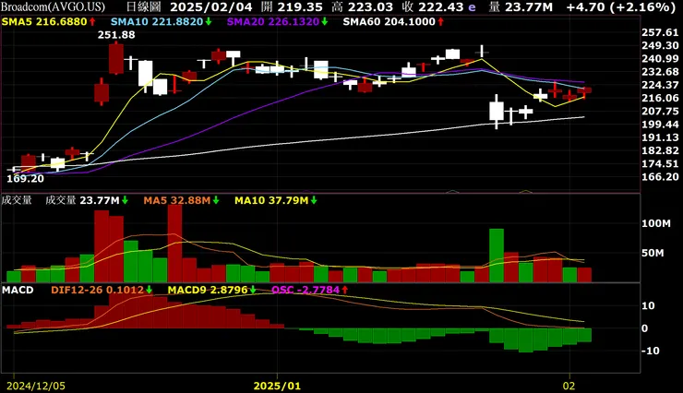Image resolution: width=683 pixels, height=393 pixels.
Task: Click the purple 'e' marker after close price
Action: [473, 7]
